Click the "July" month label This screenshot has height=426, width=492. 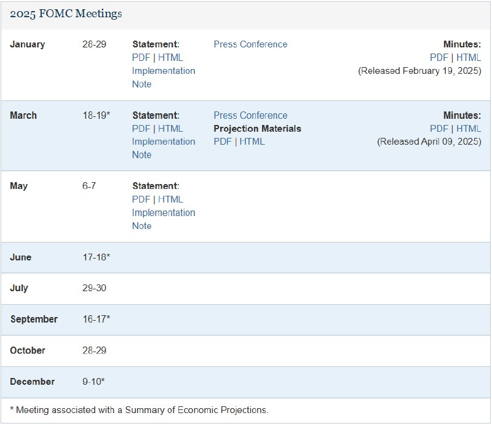coord(19,288)
